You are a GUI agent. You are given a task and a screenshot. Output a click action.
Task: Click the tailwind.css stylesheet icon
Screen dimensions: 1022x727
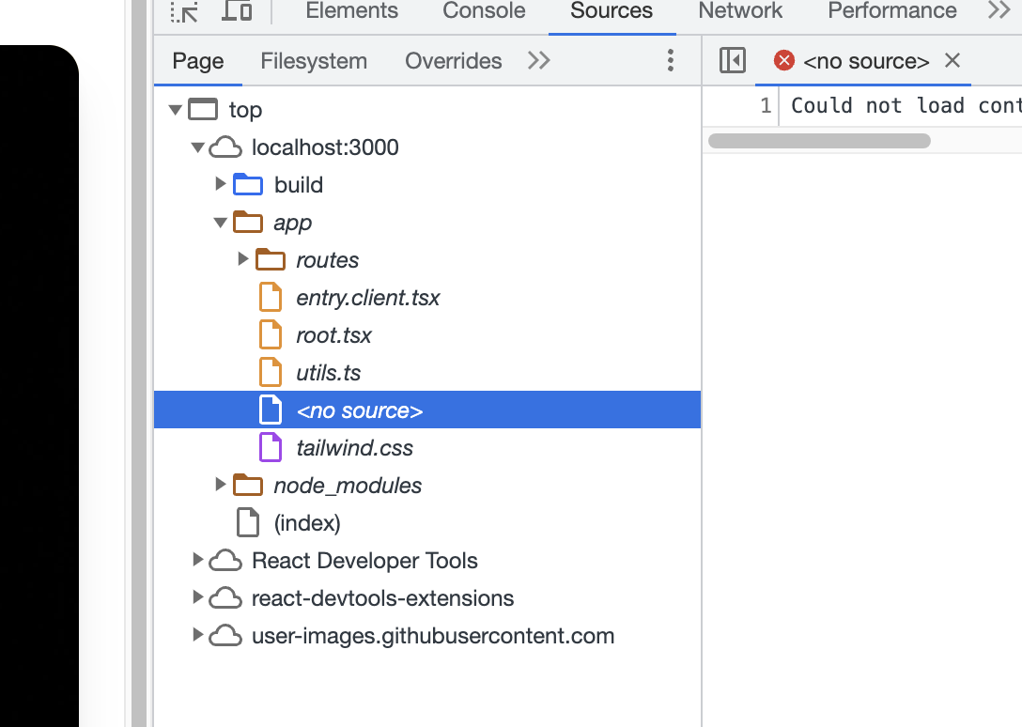(271, 447)
